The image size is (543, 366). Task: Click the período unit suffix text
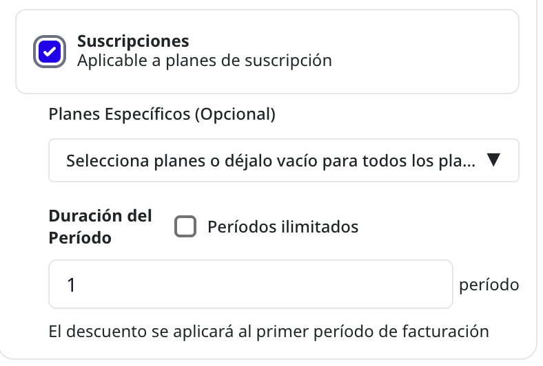pyautogui.click(x=489, y=285)
